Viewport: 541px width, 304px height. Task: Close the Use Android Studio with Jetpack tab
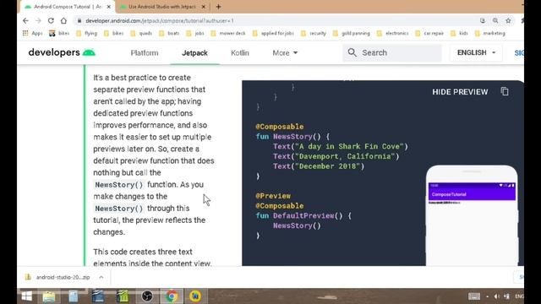point(204,7)
